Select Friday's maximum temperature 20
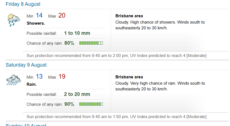The height and width of the screenshot is (126, 230). pyautogui.click(x=62, y=16)
